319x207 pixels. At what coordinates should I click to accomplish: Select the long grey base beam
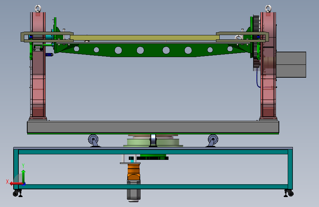(x=153, y=127)
